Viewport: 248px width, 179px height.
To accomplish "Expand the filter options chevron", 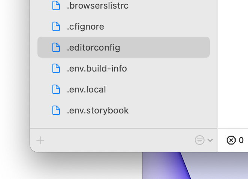I will click(210, 140).
